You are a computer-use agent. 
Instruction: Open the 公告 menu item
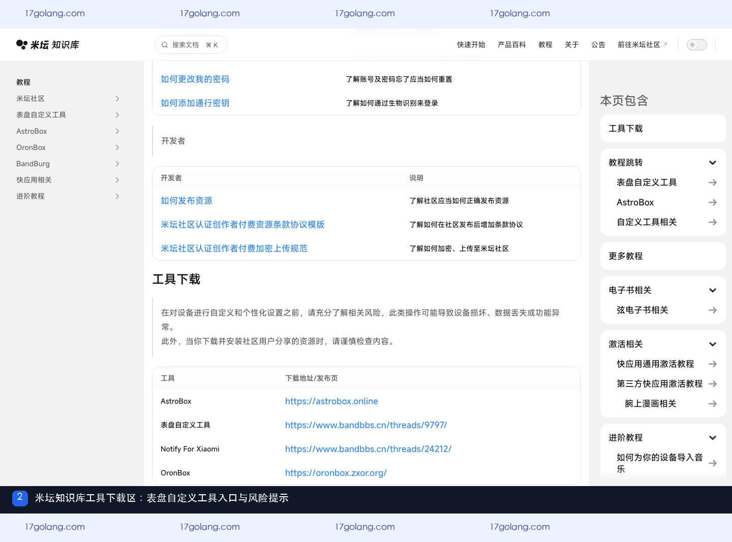[x=598, y=45]
